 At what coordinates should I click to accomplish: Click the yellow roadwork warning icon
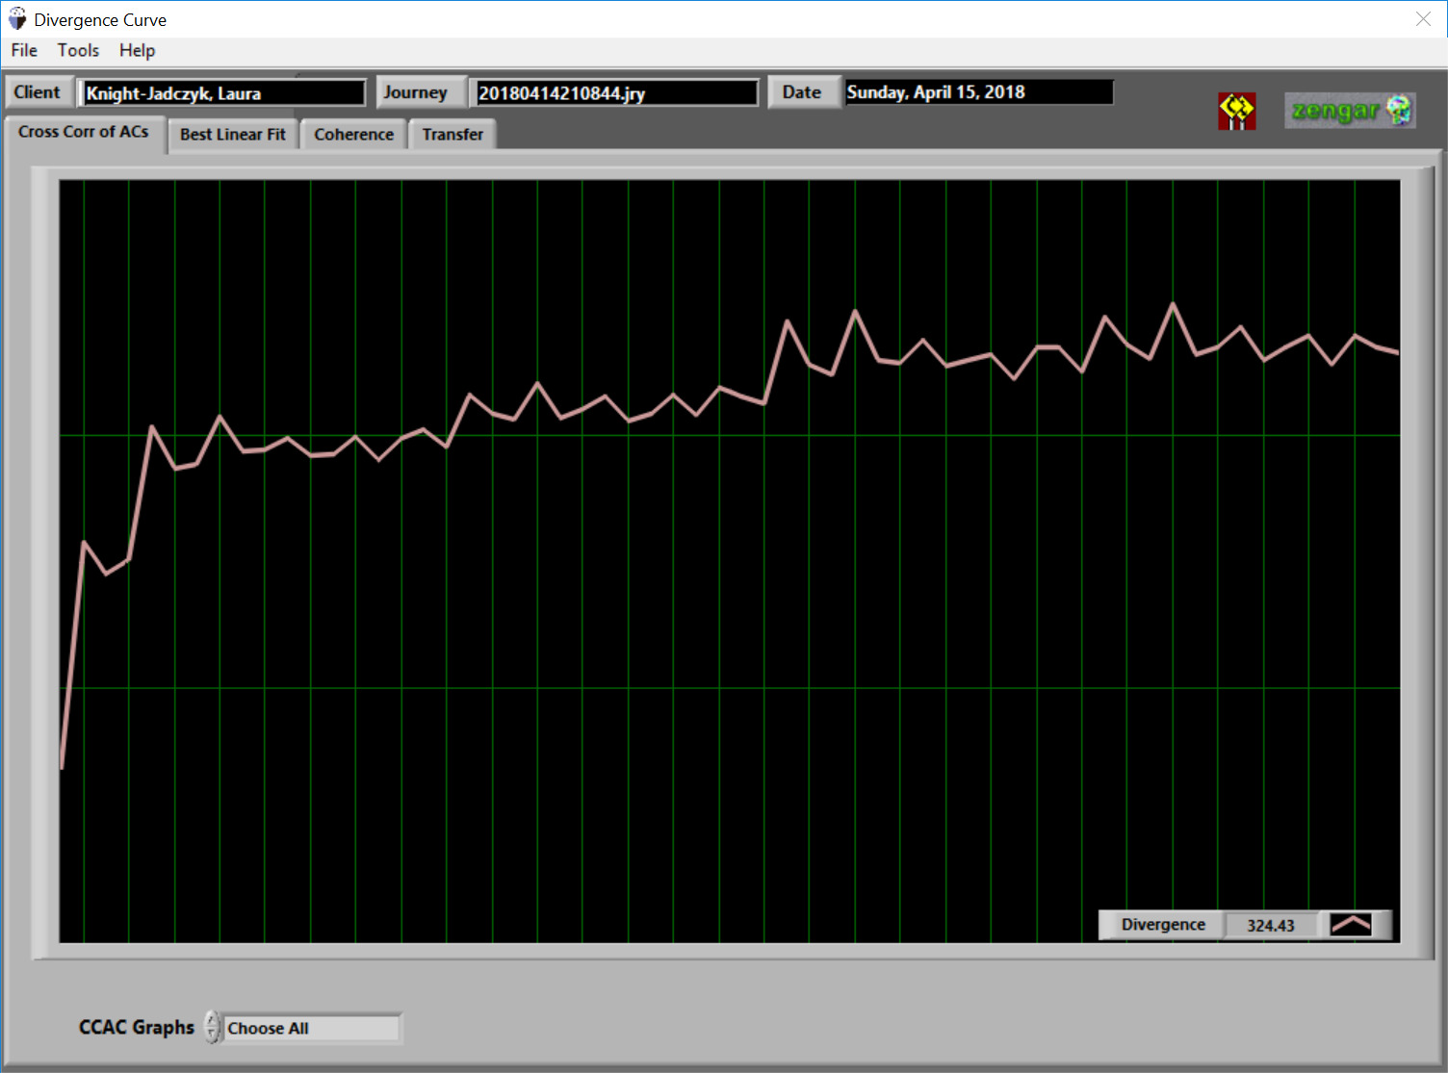(x=1236, y=112)
